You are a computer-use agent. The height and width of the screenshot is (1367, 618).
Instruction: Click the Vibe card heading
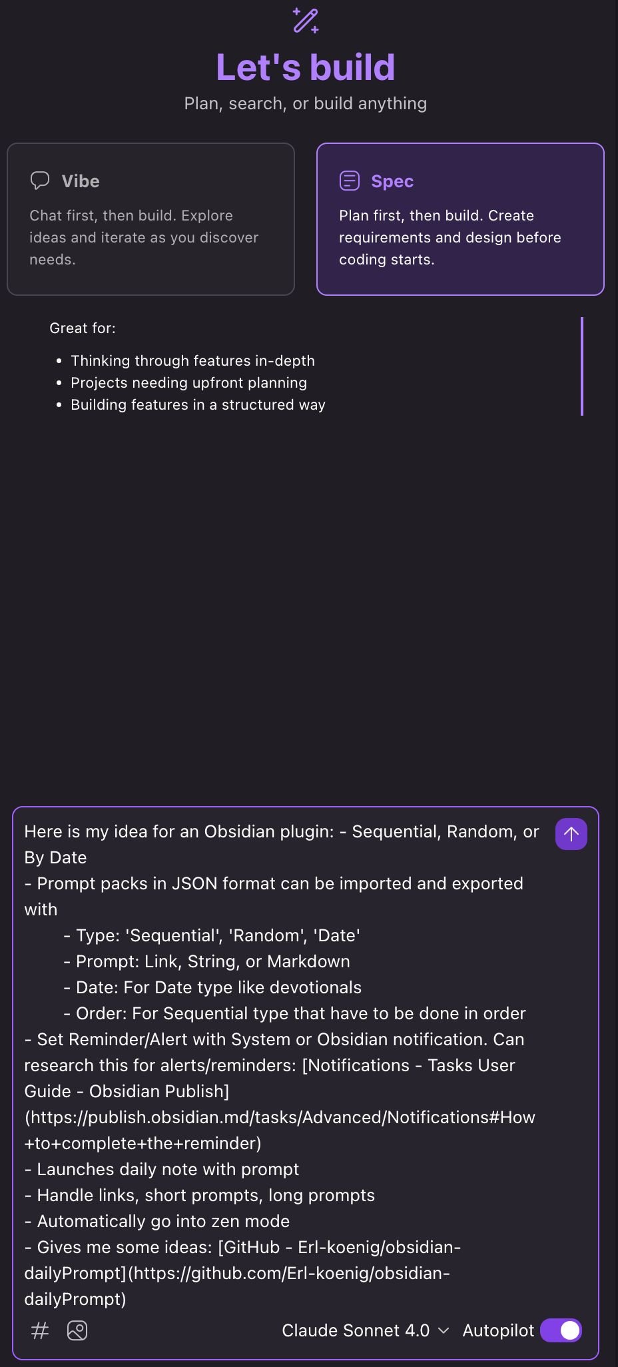point(81,181)
